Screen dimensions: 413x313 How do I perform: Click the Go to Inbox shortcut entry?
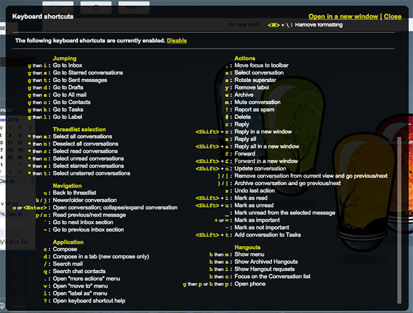pos(67,65)
